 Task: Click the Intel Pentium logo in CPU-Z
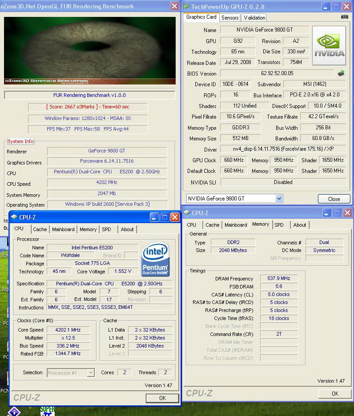(x=156, y=259)
